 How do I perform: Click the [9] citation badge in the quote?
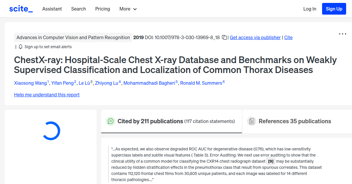(270, 161)
